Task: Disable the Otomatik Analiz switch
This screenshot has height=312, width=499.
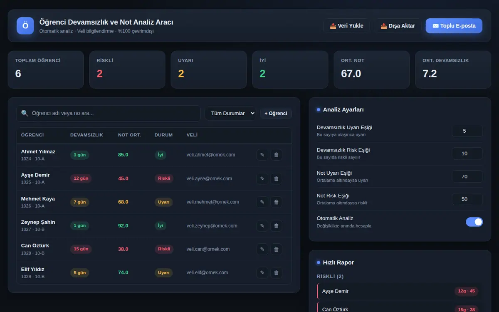Action: click(x=474, y=222)
